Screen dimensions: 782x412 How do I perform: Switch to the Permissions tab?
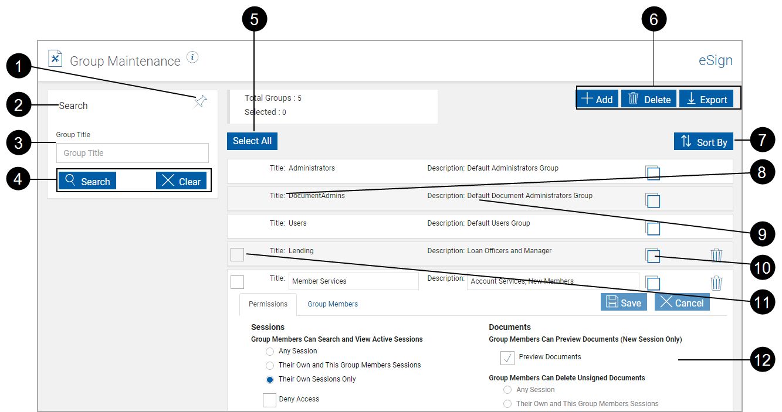point(268,304)
